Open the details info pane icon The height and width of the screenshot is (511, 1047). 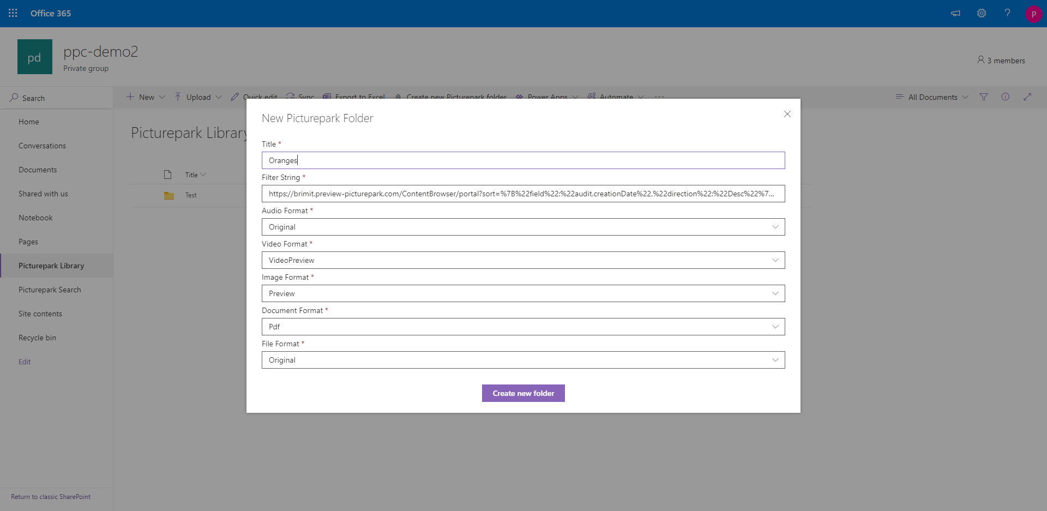pos(1005,97)
